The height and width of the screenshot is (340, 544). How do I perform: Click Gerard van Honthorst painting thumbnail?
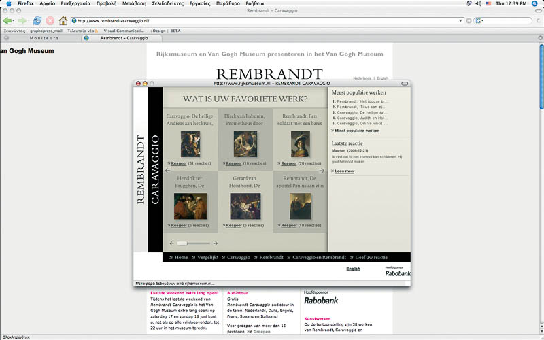(x=245, y=207)
